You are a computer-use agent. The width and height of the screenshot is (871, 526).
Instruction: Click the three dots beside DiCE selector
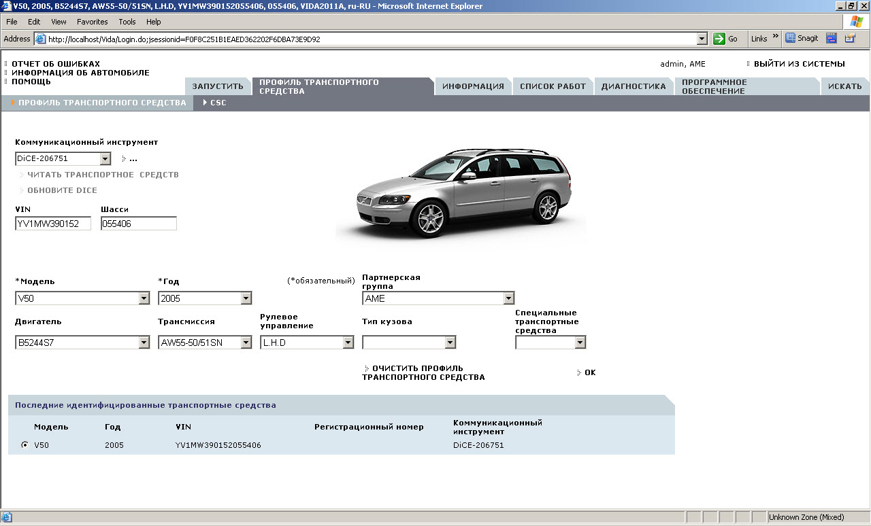coord(133,159)
